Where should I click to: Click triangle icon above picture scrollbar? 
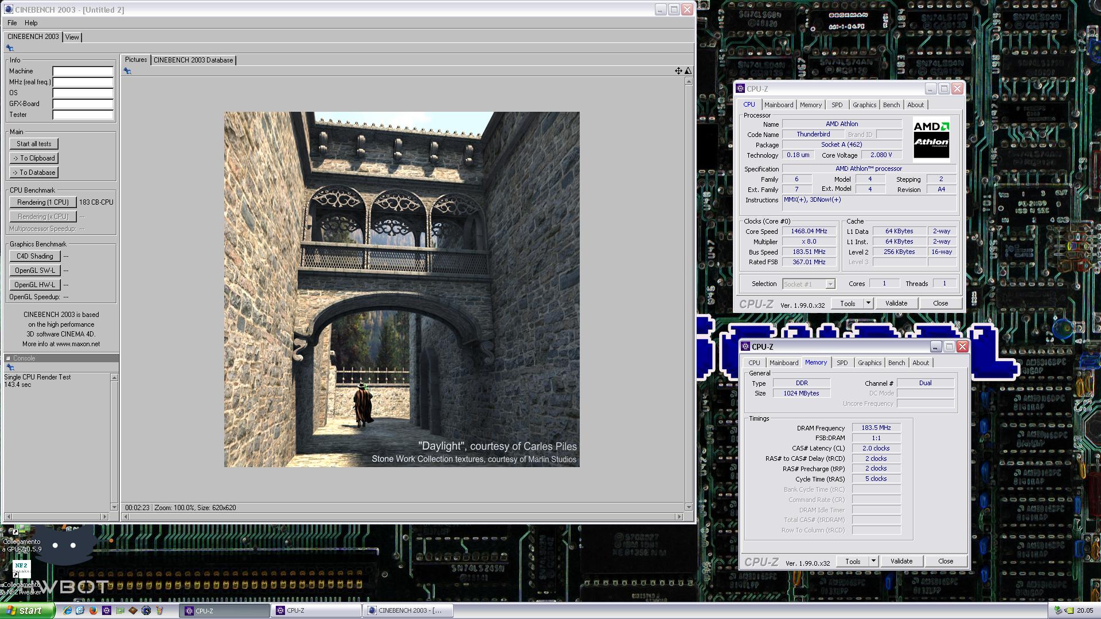pyautogui.click(x=688, y=70)
